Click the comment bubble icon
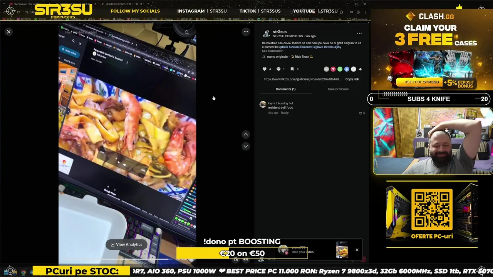 coord(278,69)
